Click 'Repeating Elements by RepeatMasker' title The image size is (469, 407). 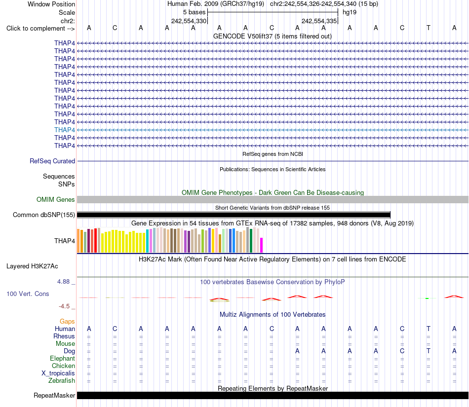[273, 388]
